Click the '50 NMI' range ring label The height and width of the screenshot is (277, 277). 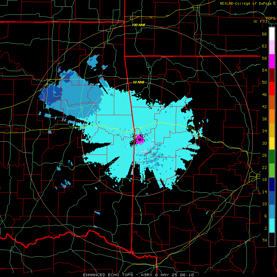(138, 82)
